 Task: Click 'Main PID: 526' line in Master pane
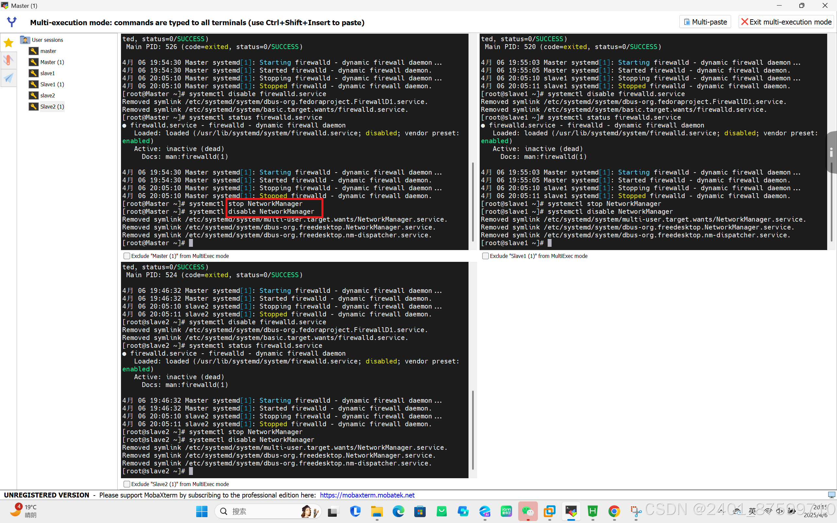(x=214, y=47)
